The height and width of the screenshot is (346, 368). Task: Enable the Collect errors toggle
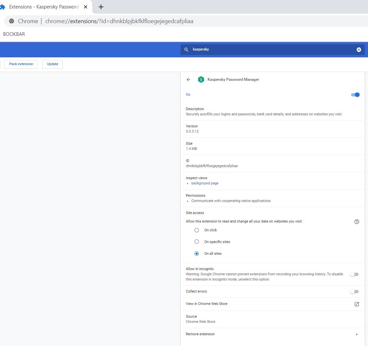pos(354,292)
